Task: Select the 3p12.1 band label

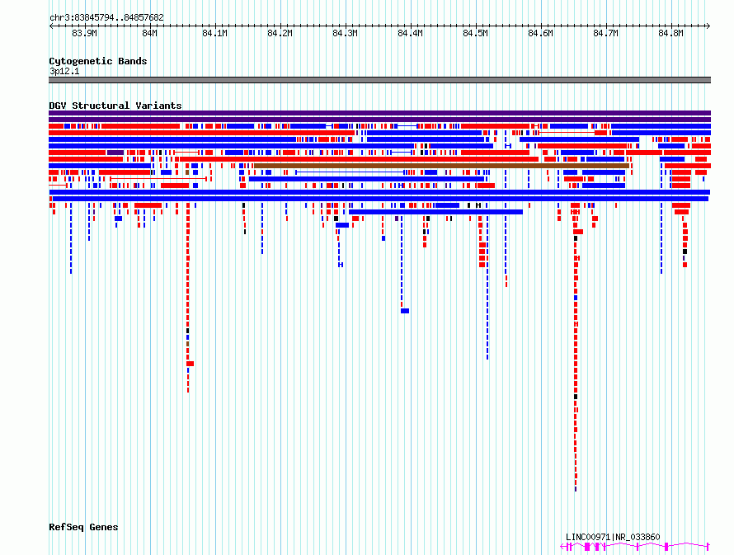Action: [64, 71]
